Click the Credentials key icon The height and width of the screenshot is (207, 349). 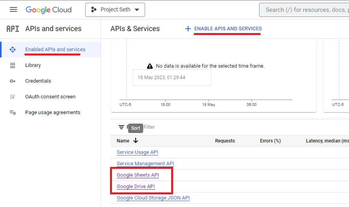(13, 81)
